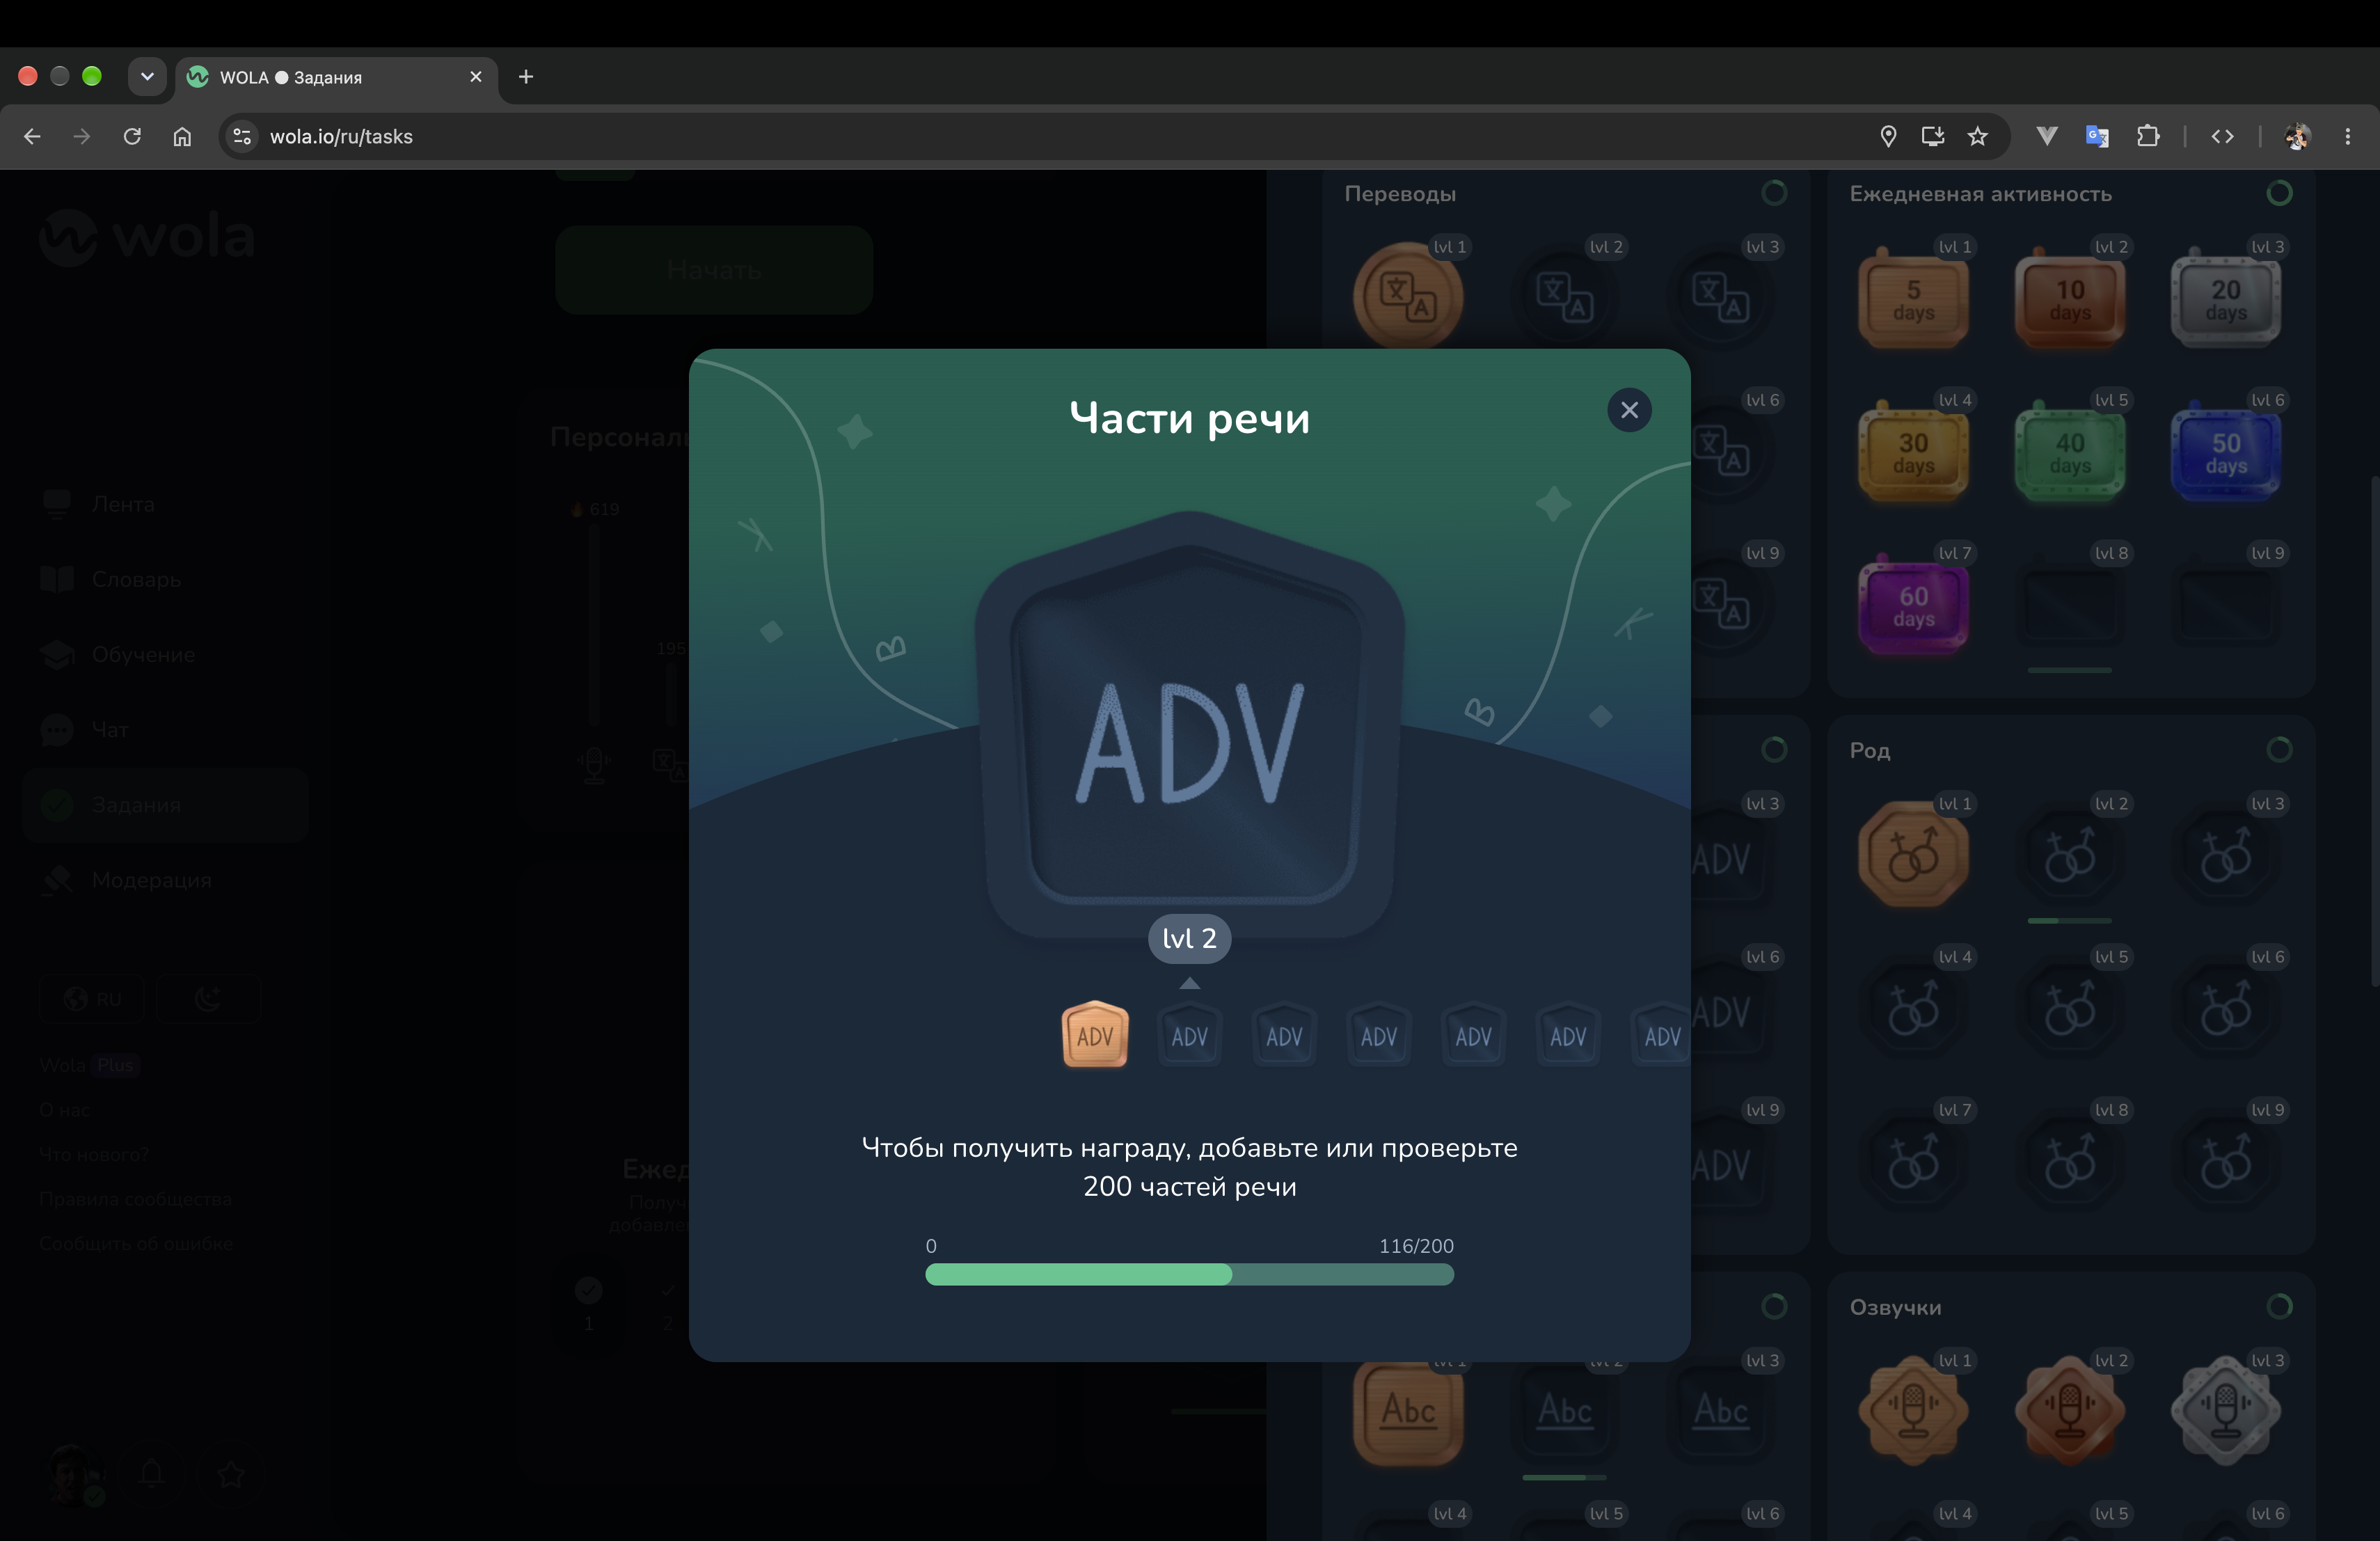2380x1541 pixels.
Task: Open the bronze Abc lvl 1 badge
Action: pyautogui.click(x=1408, y=1412)
